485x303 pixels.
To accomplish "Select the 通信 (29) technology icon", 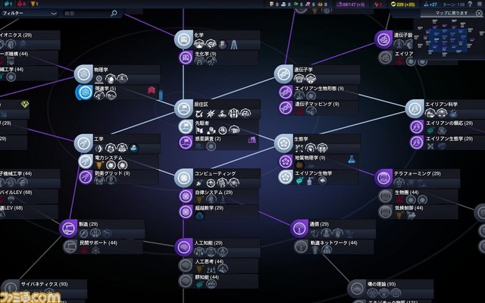I will coord(299,229).
